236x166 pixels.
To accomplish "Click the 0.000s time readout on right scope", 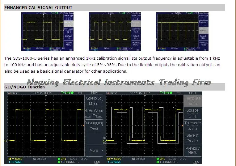I will tap(145, 93).
